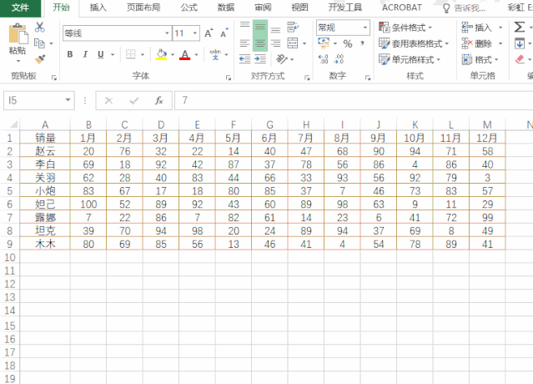The height and width of the screenshot is (384, 533).
Task: Click the Clear eraser icon
Action: point(520,59)
